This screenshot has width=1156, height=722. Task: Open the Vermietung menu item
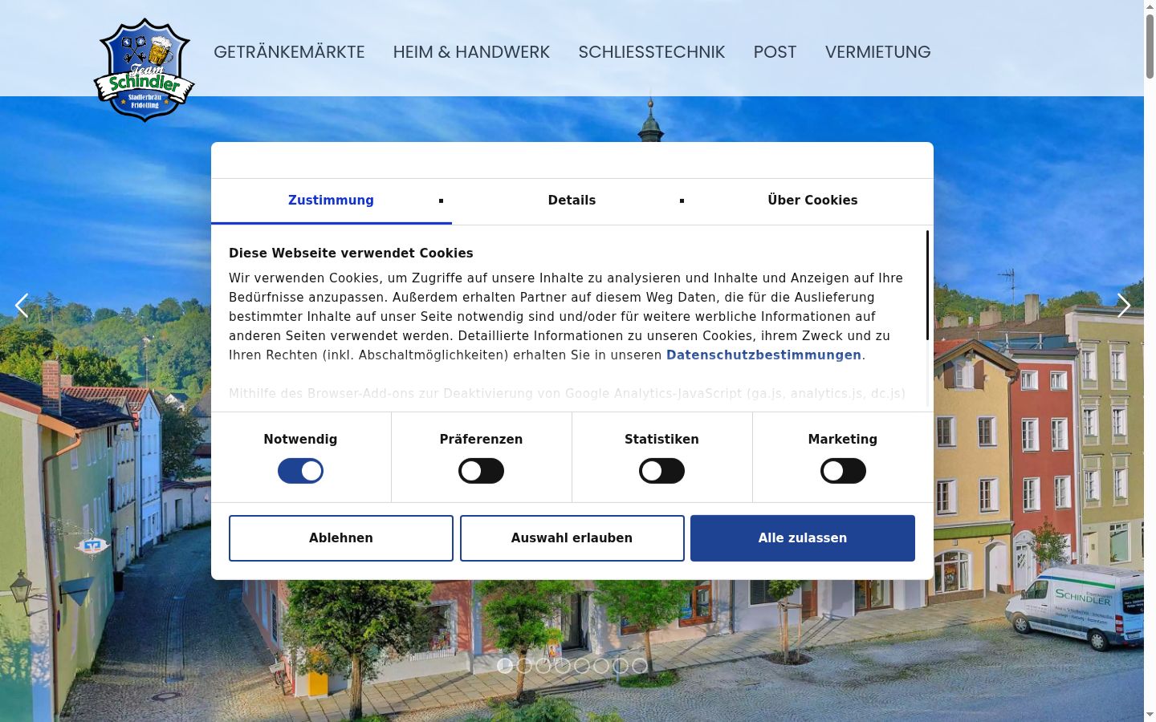878,52
